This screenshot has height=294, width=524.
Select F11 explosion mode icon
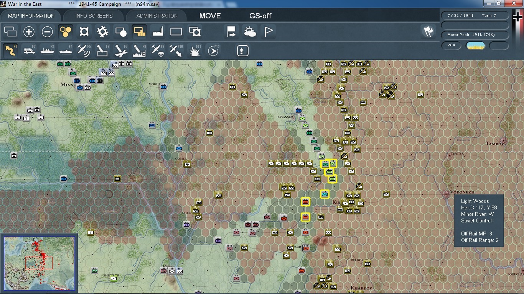[x=194, y=51]
